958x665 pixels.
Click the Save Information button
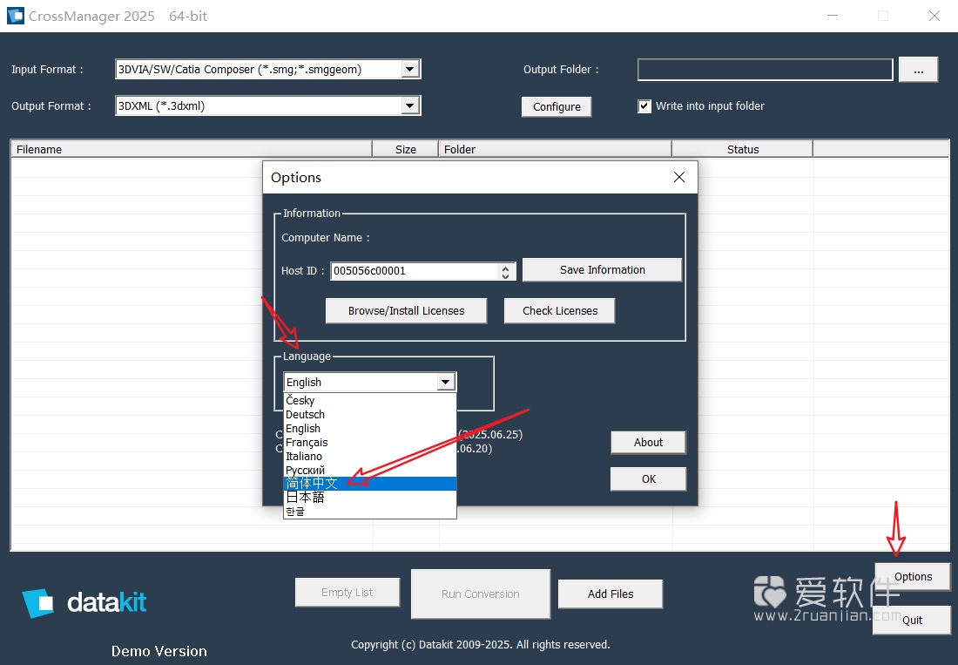(601, 269)
